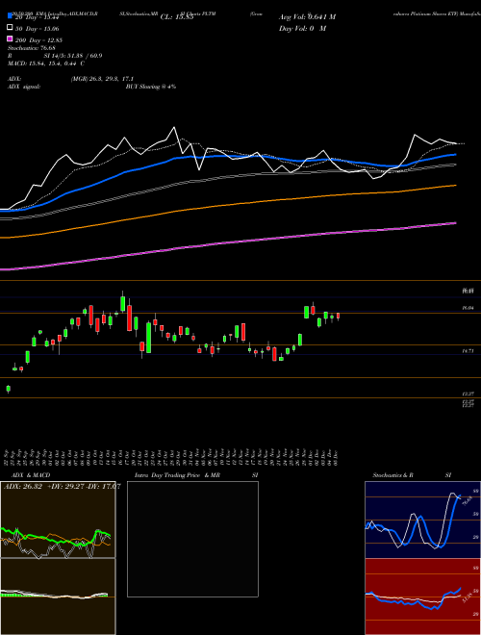Select the '50 Day = 15.06' legend text
The image size is (481, 635).
pyautogui.click(x=38, y=29)
